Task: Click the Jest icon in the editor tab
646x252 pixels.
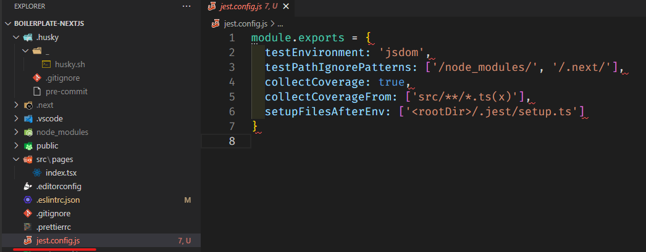Action: click(x=212, y=7)
